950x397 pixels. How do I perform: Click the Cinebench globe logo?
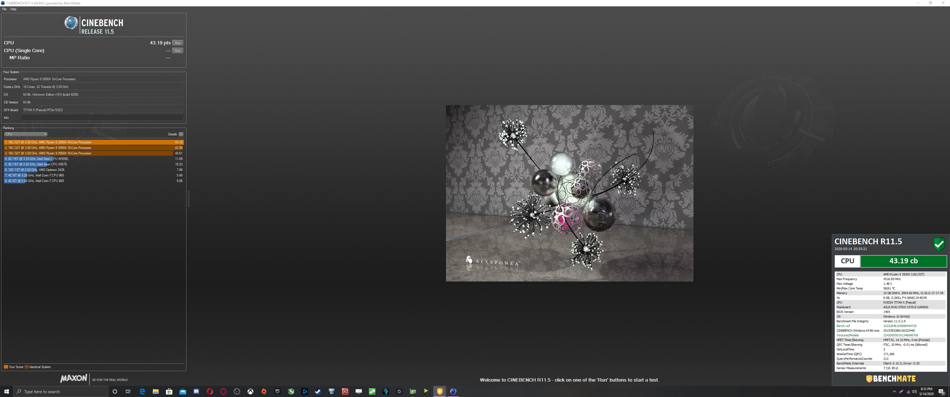pos(71,23)
